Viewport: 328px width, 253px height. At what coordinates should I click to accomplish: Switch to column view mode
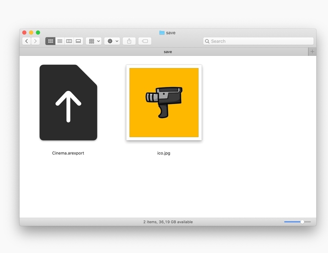pos(69,41)
